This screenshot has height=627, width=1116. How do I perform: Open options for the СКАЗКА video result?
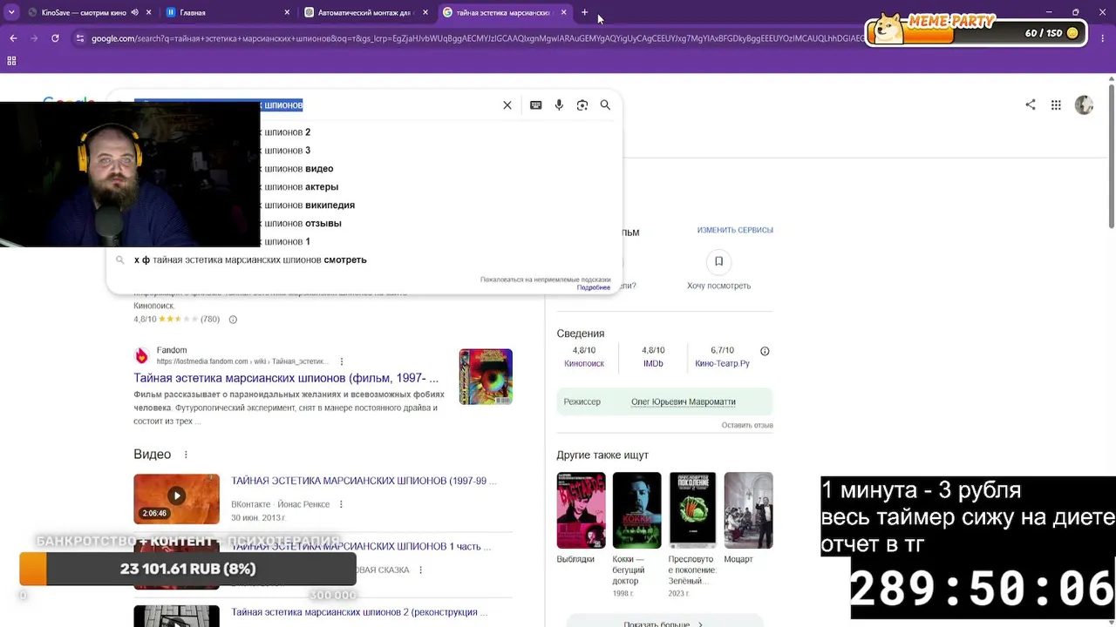point(420,570)
